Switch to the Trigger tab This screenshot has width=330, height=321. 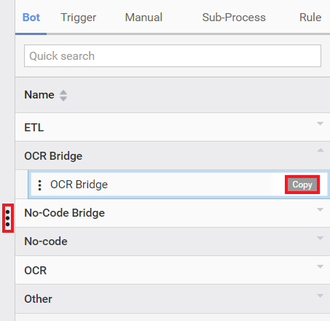click(79, 18)
